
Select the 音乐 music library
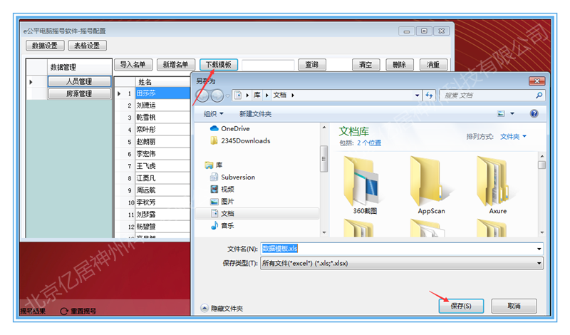pos(227,225)
